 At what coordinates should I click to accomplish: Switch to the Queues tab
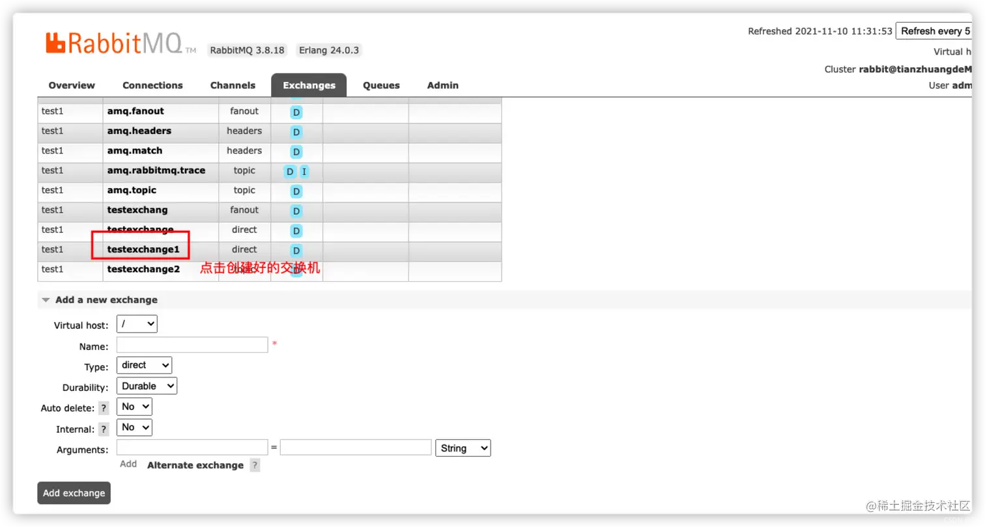click(x=381, y=85)
